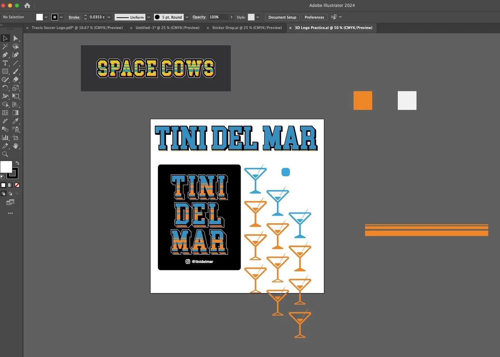
Task: Expand the Opacity slider arrow
Action: click(231, 17)
